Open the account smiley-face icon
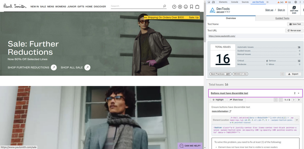 point(186,7)
